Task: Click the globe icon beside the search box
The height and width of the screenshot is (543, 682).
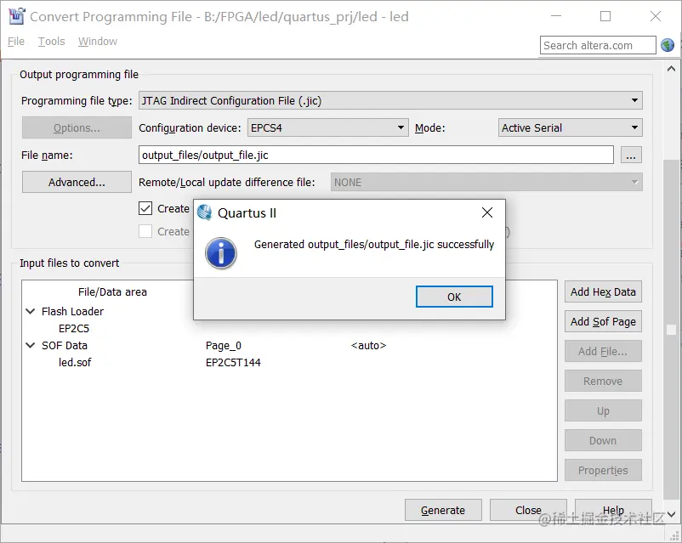Action: click(668, 45)
